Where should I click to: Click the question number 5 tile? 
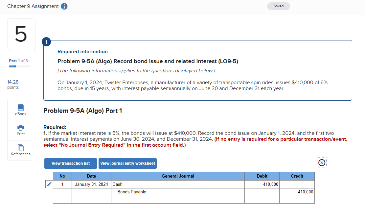click(x=21, y=34)
